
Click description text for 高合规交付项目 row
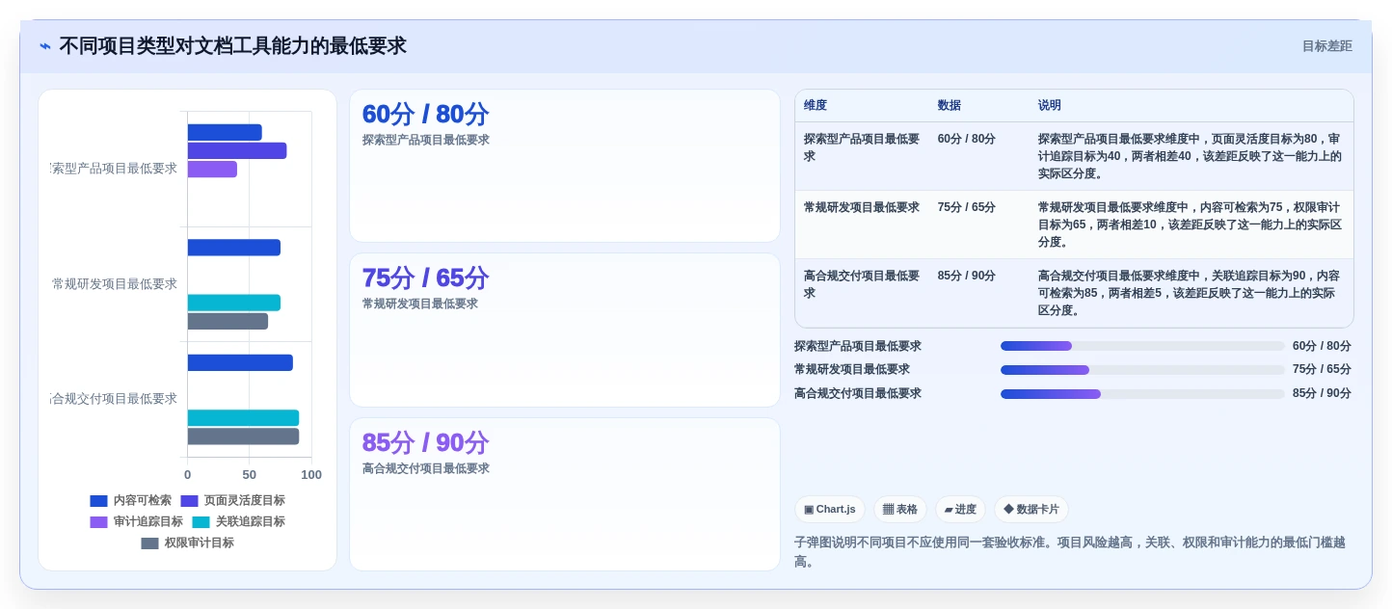[1190, 293]
